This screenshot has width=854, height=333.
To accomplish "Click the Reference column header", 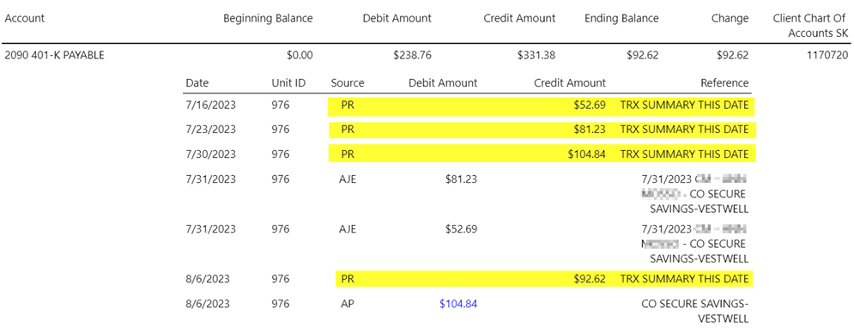I will click(724, 83).
